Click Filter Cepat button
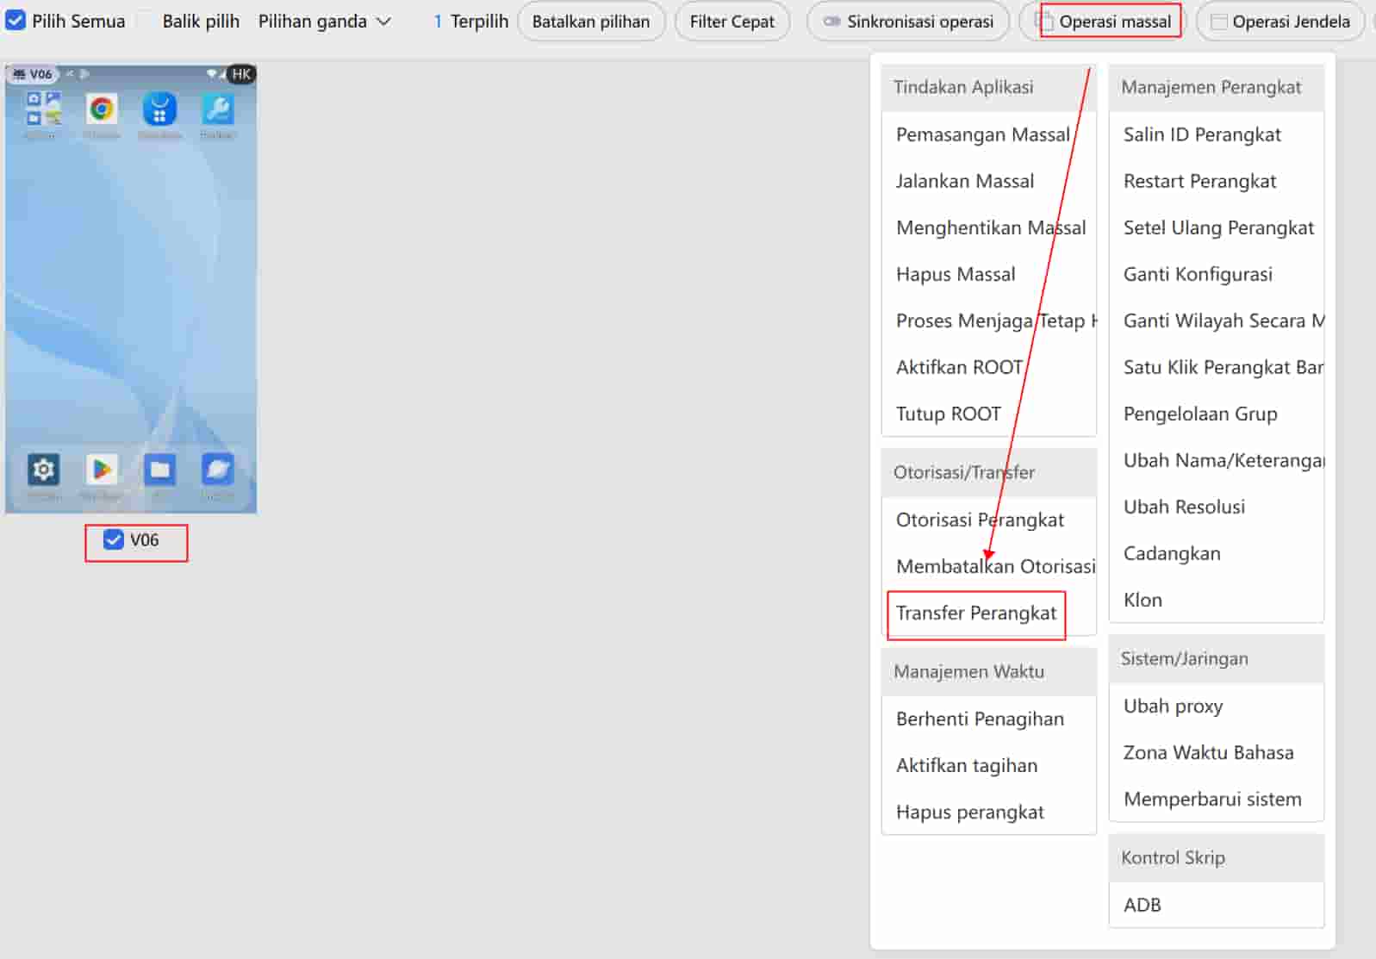Viewport: 1376px width, 959px height. click(732, 22)
